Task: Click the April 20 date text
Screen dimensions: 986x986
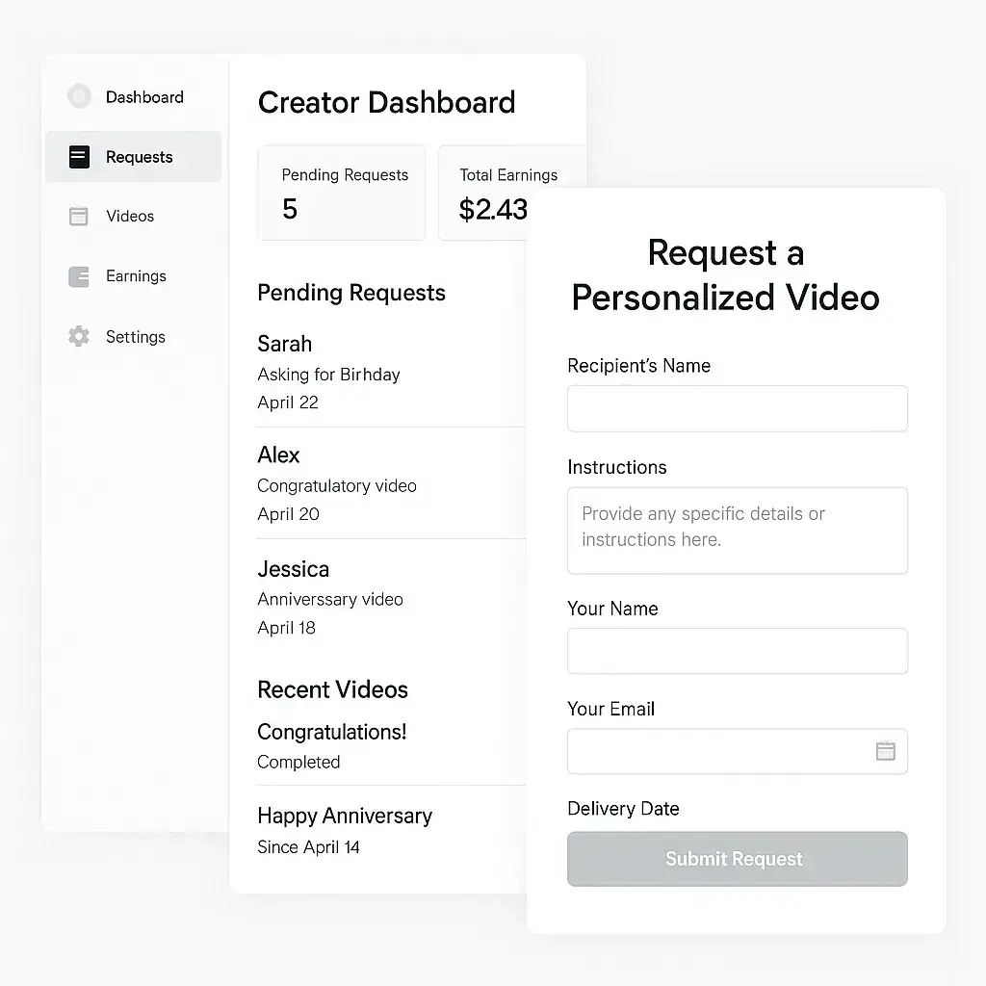Action: point(288,514)
